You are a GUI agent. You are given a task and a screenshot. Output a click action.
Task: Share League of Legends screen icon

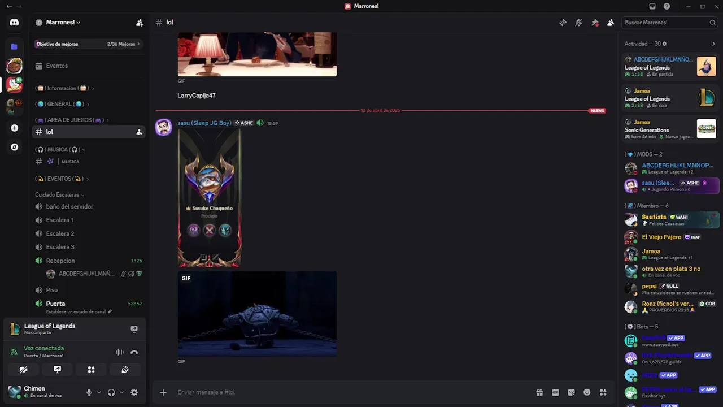coord(134,328)
